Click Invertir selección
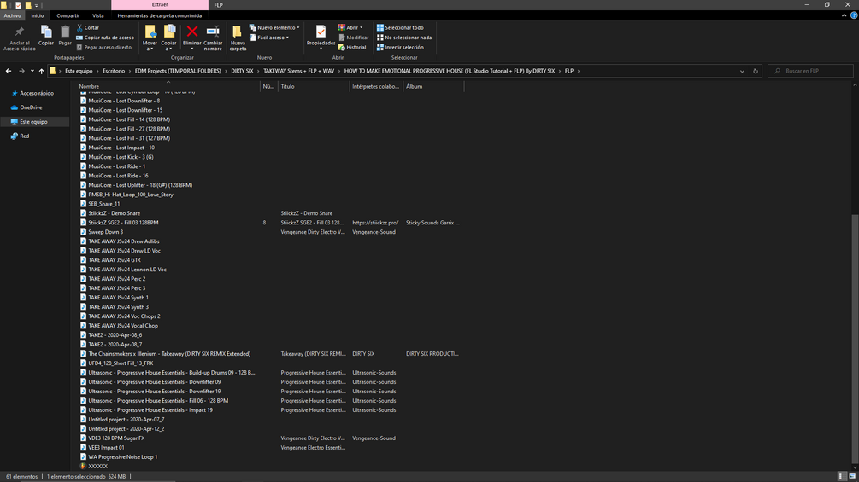 [400, 47]
